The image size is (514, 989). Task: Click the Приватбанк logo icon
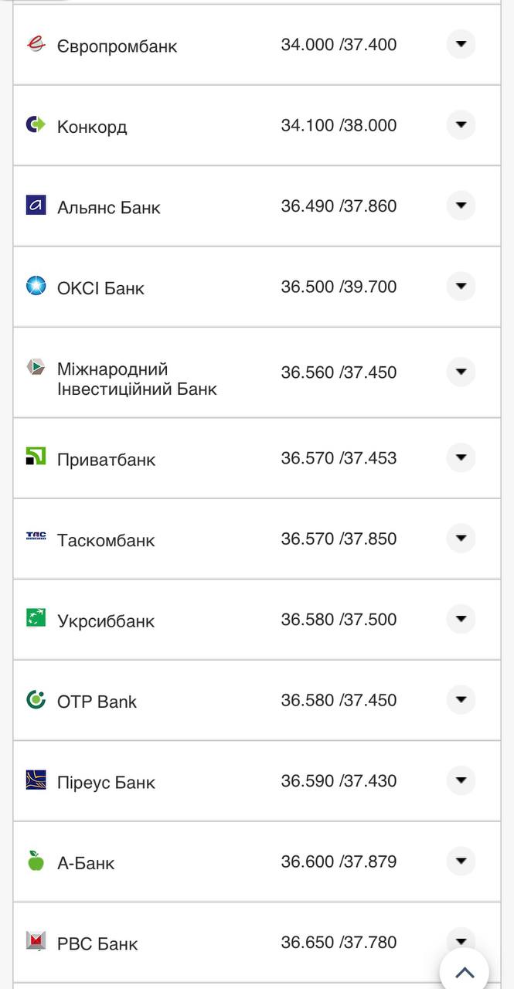(x=36, y=457)
